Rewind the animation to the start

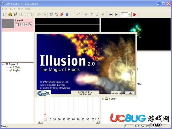point(111,14)
